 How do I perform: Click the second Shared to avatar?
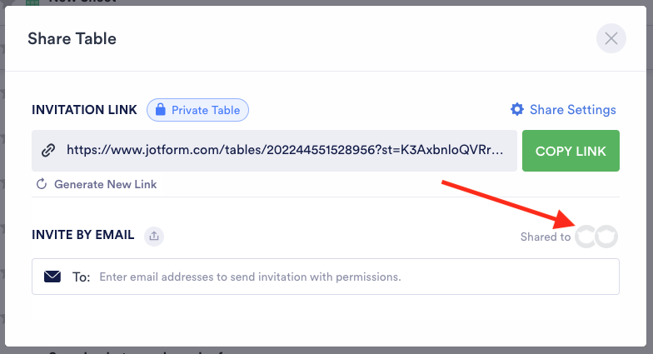pos(608,237)
